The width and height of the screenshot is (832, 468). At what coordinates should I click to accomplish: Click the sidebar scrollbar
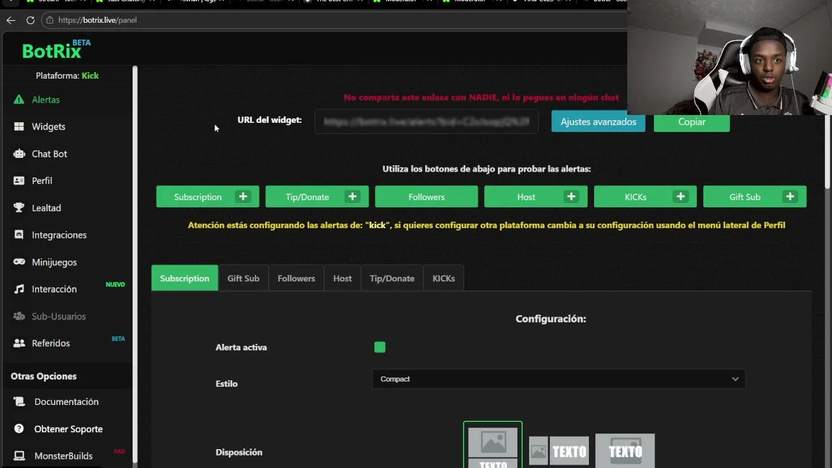135,265
